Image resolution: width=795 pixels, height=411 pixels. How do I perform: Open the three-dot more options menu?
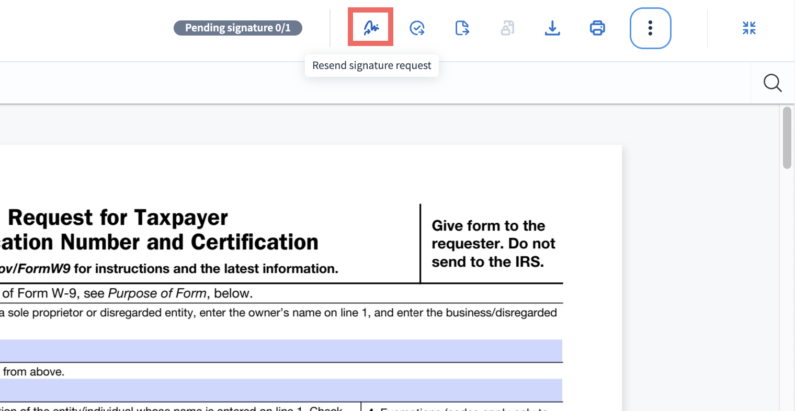[x=650, y=28]
